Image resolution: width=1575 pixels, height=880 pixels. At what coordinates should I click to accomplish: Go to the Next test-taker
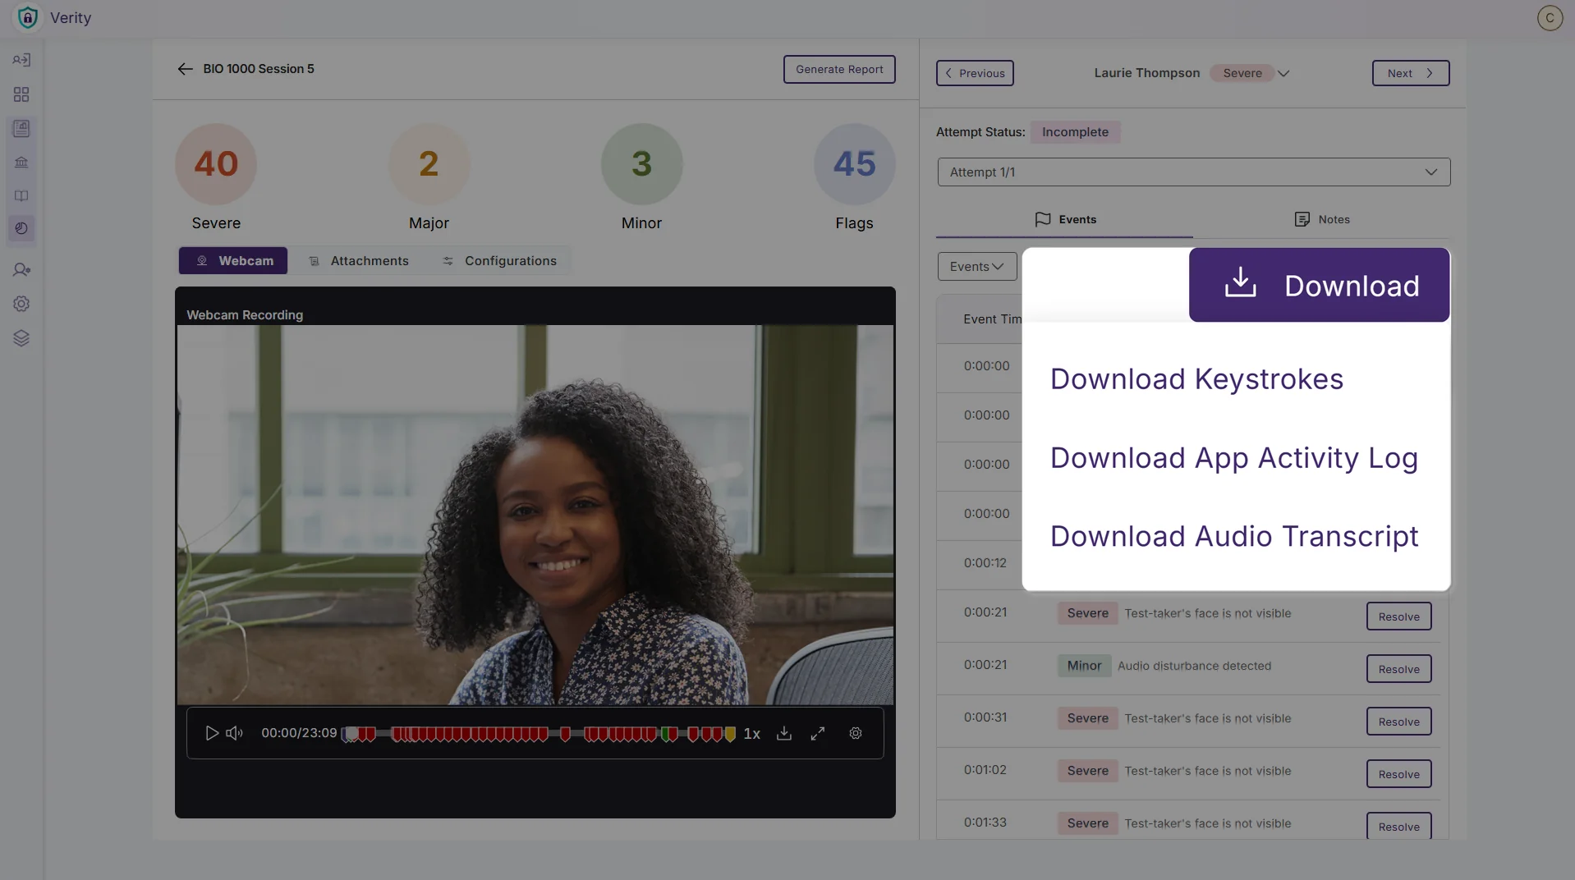(1410, 73)
